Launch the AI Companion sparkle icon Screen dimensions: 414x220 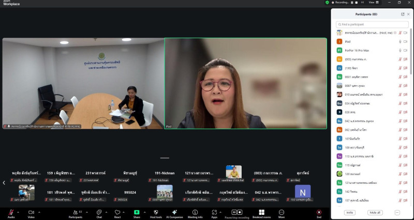pyautogui.click(x=174, y=213)
